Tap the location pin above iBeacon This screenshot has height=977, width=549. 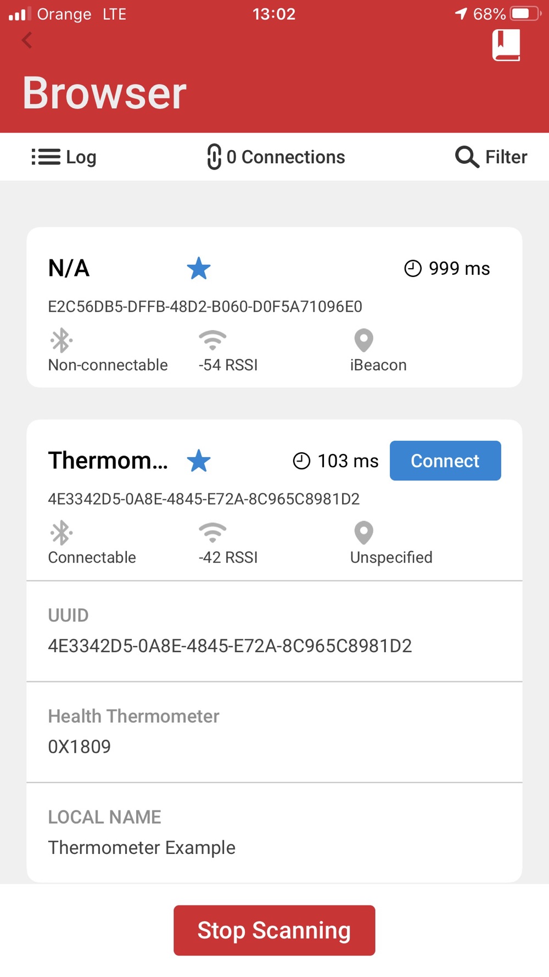tap(364, 340)
